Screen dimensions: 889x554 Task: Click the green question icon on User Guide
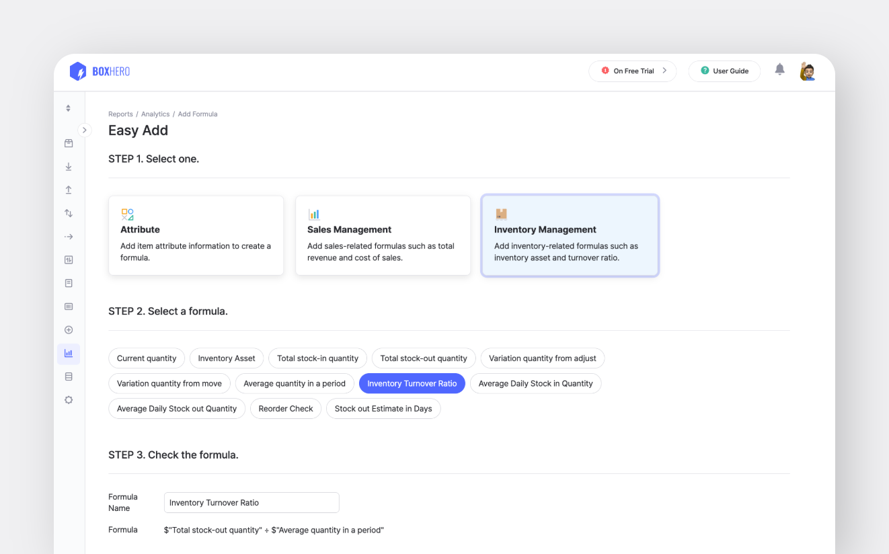(705, 71)
